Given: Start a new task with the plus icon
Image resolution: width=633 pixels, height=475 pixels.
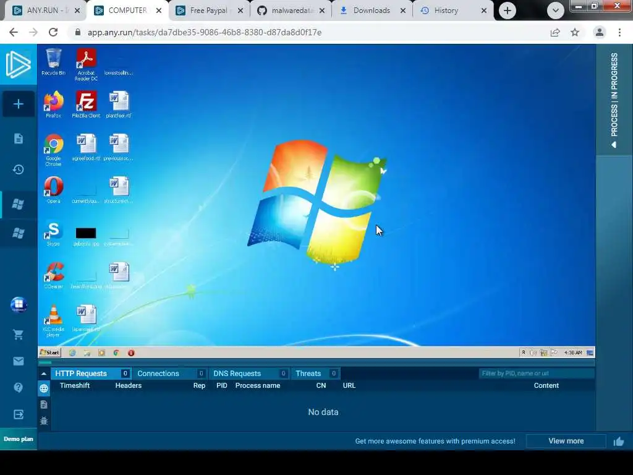Looking at the screenshot, I should pyautogui.click(x=18, y=104).
